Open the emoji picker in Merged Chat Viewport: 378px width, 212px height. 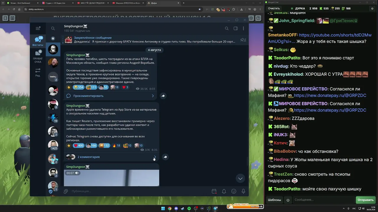(x=288, y=200)
